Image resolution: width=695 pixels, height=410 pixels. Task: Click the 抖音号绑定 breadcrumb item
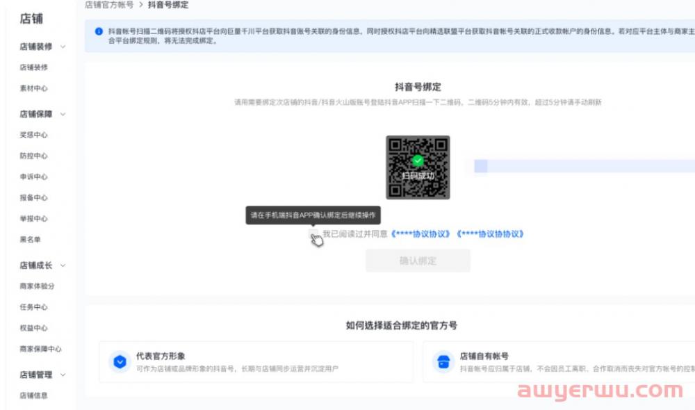(168, 5)
